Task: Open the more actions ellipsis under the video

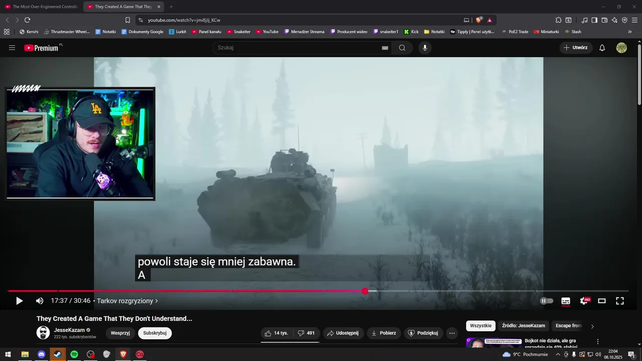Action: coord(452,333)
